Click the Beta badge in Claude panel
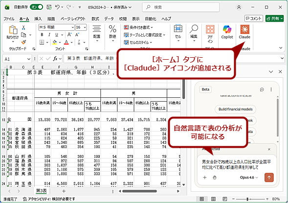This screenshot has width=288, height=203. (x=205, y=90)
